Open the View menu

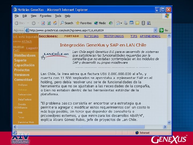point(34,16)
